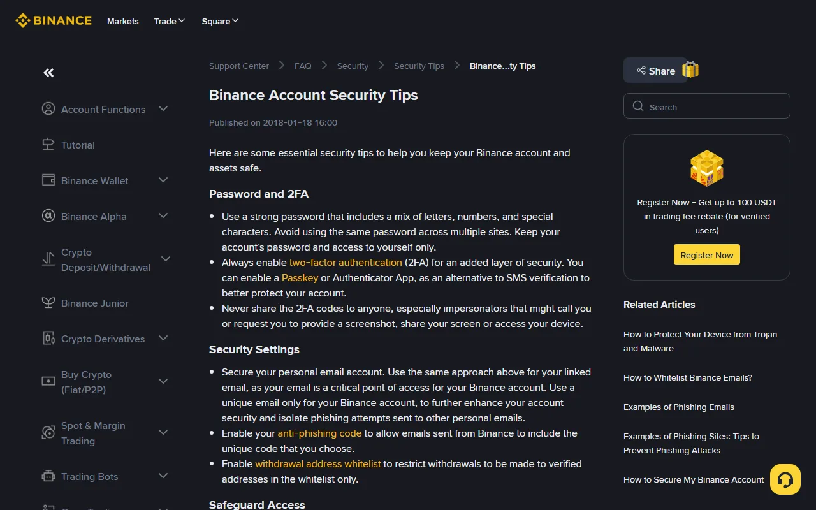Viewport: 816px width, 510px height.
Task: Click the Binance Wallet icon
Action: [x=48, y=180]
